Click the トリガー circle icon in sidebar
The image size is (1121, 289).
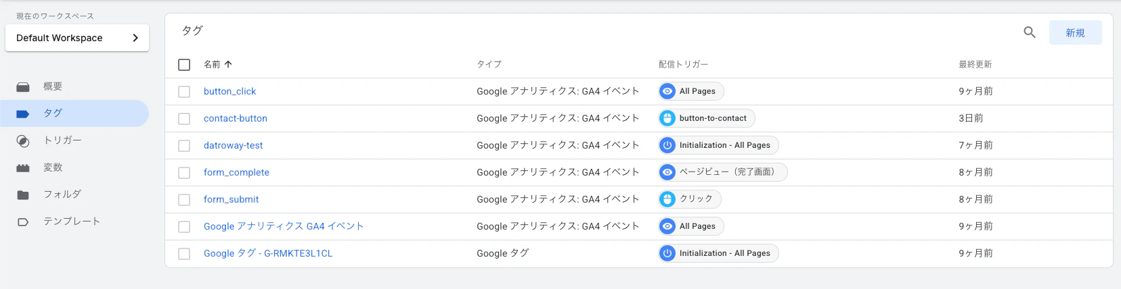point(23,141)
